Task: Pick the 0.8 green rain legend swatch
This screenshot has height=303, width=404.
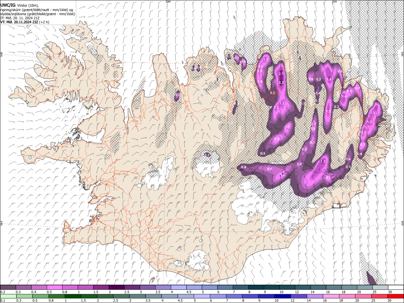Action: (56, 296)
